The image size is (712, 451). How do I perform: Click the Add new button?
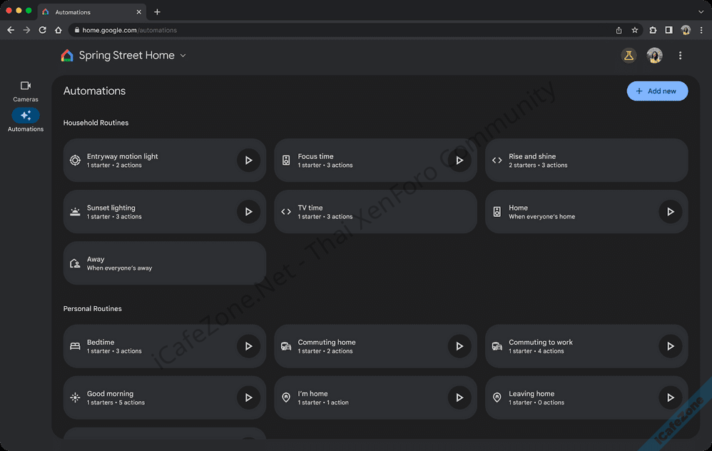point(657,91)
